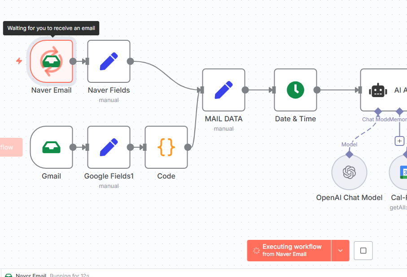Click the Executing workflow from Naver Email button
The image size is (407, 277).
click(x=289, y=251)
